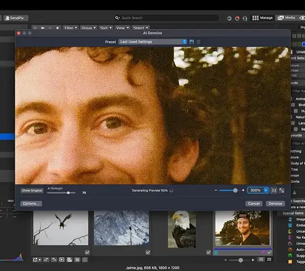Image resolution: width=305 pixels, height=271 pixels.
Task: Click the preview zoom slider handle
Action: (x=235, y=190)
